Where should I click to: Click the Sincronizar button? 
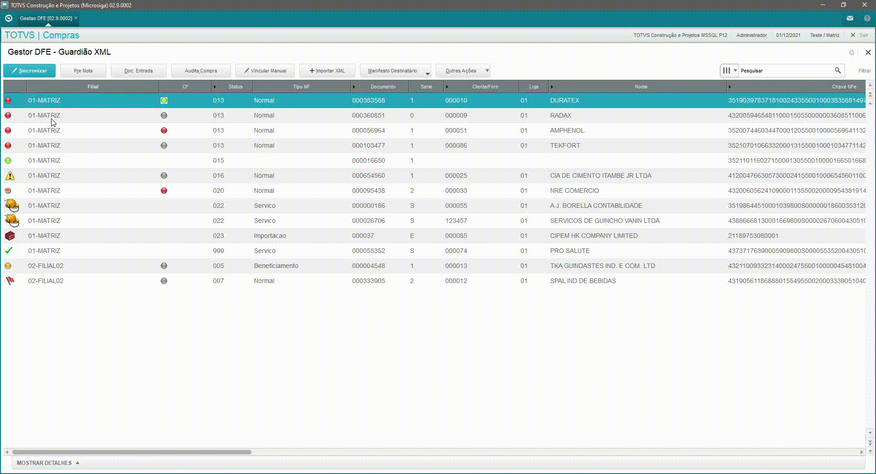point(29,71)
